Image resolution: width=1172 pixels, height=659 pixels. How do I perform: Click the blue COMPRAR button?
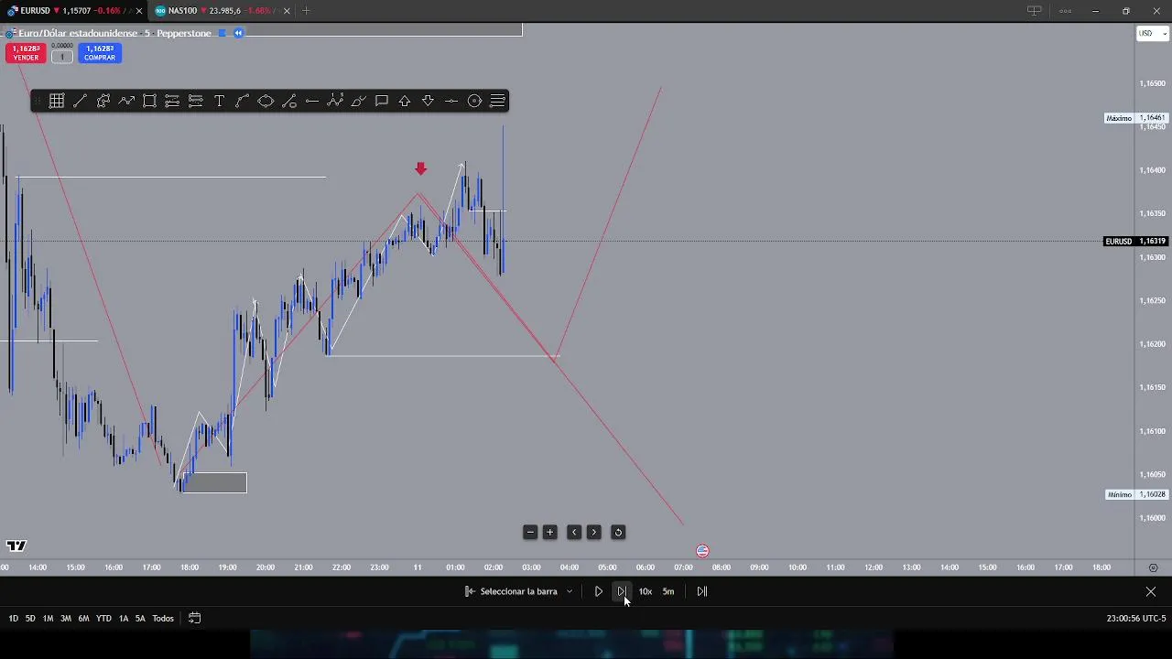[99, 53]
